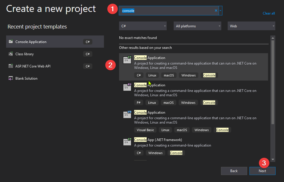The image size is (284, 182).
Task: Select ASP.NET Core Web API recent template
Action: point(55,66)
